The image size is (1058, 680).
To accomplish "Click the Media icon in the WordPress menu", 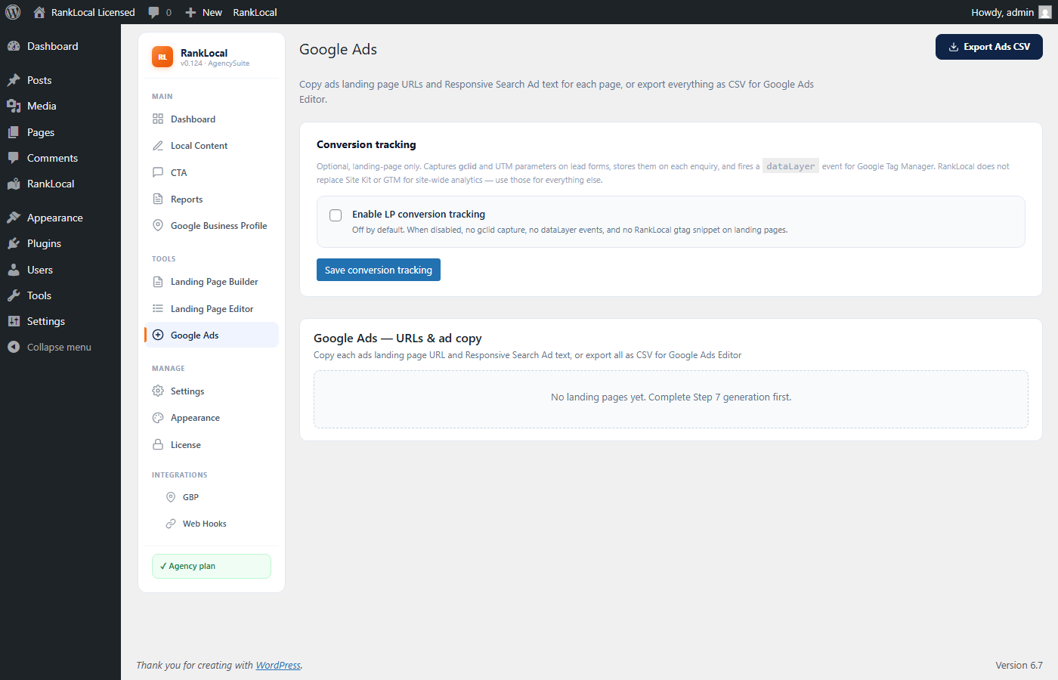I will click(14, 106).
